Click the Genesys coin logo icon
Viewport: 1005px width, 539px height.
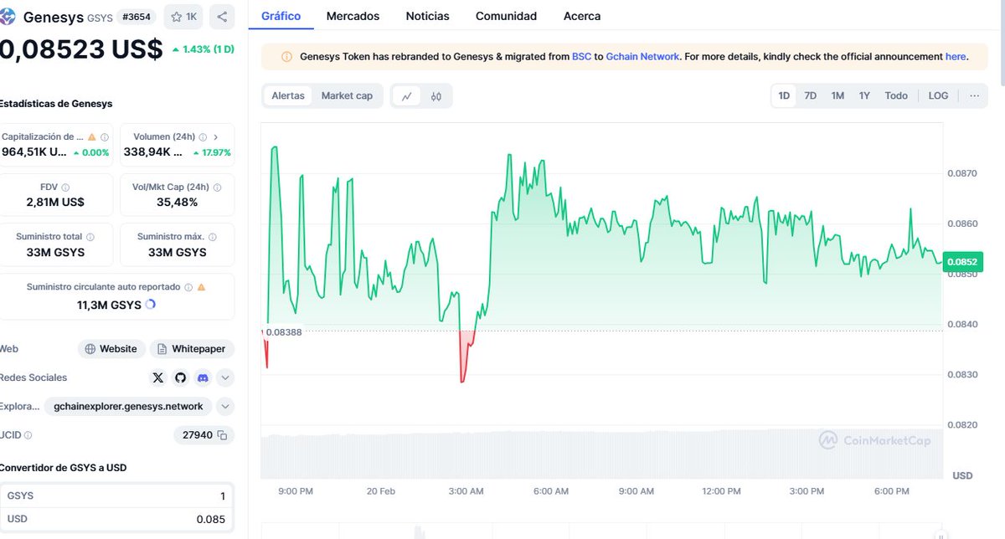click(x=8, y=17)
